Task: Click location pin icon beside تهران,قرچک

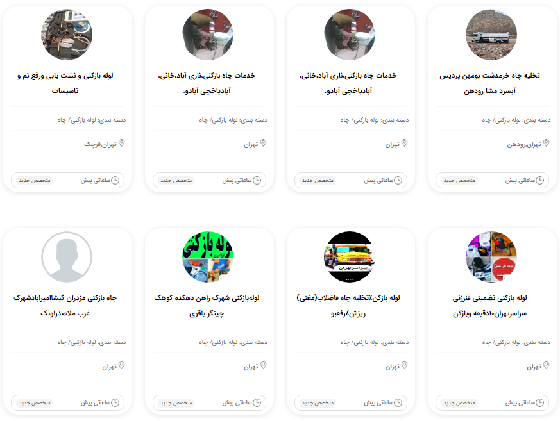Action: (x=122, y=143)
